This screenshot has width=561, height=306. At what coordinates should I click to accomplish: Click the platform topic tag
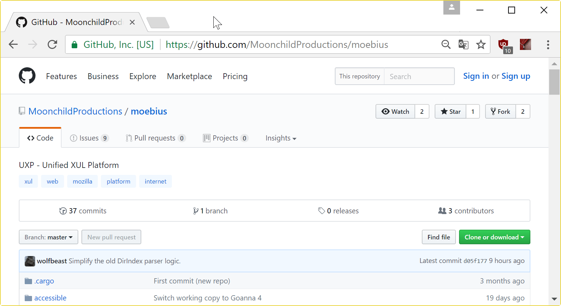point(118,181)
